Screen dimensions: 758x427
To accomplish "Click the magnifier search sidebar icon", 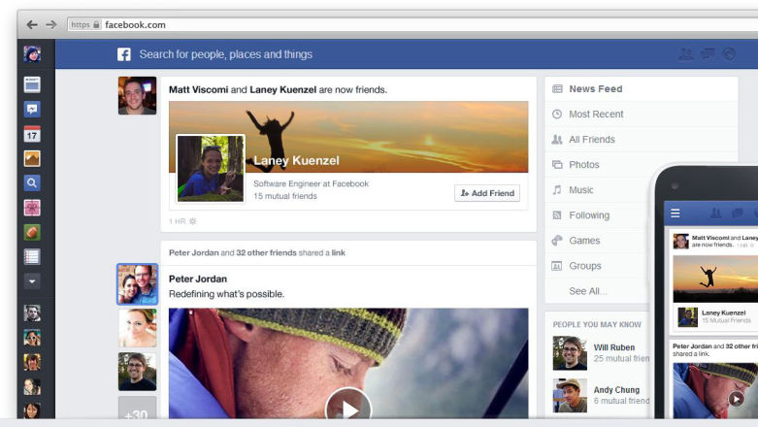I will click(32, 183).
